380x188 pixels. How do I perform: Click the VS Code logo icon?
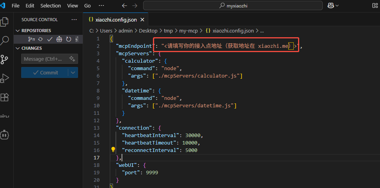pos(3,5)
